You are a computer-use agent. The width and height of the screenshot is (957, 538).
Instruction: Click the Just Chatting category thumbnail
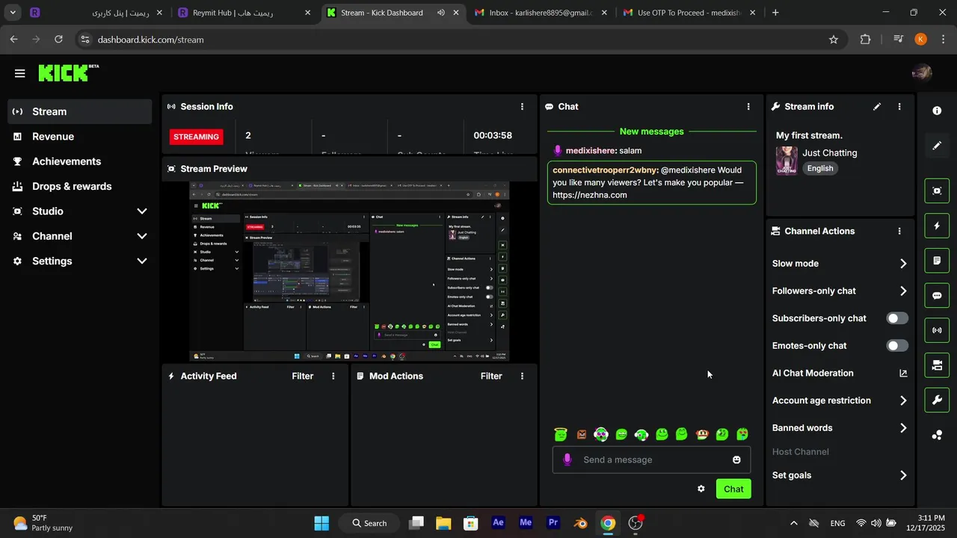pyautogui.click(x=787, y=161)
